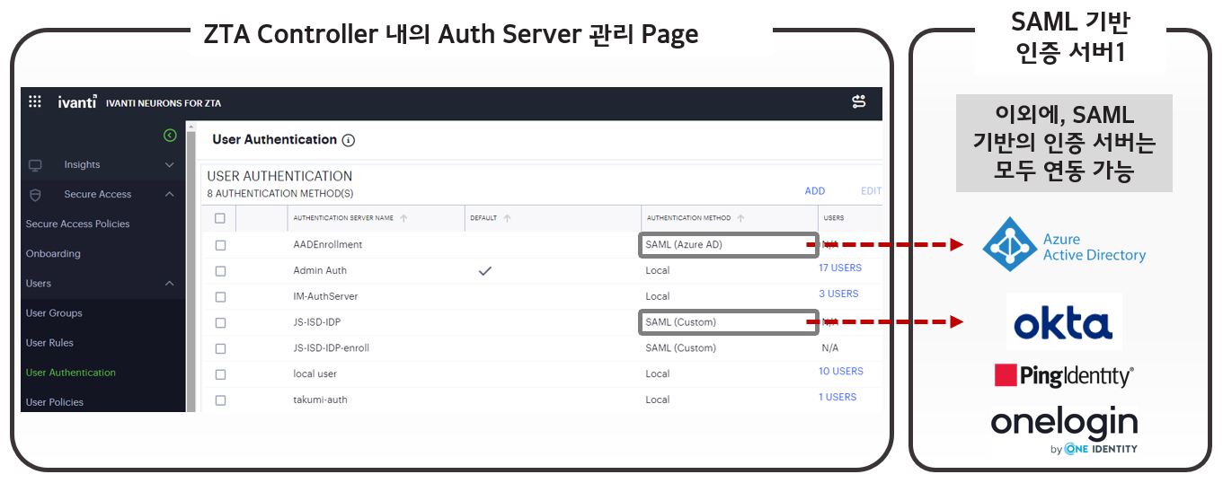The height and width of the screenshot is (483, 1223).
Task: Open the 3 USERS link
Action: [x=838, y=294]
